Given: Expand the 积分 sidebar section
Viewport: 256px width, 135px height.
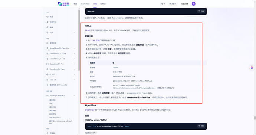Looking at the screenshot, I should click(x=74, y=33).
